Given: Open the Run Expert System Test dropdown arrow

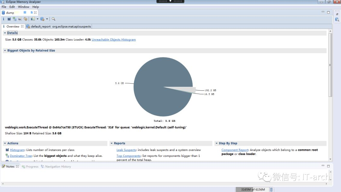Looking at the screenshot, I should [37, 19].
